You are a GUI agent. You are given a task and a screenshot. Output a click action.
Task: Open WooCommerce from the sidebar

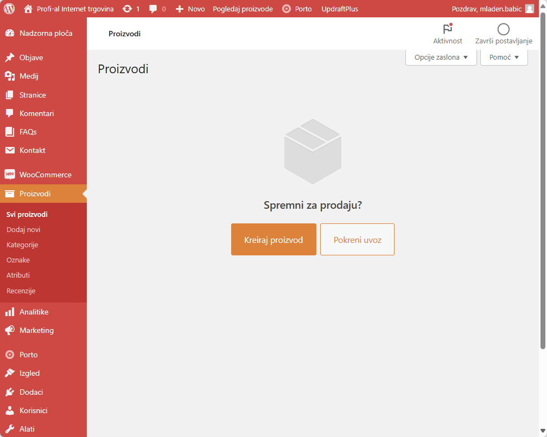pos(45,175)
